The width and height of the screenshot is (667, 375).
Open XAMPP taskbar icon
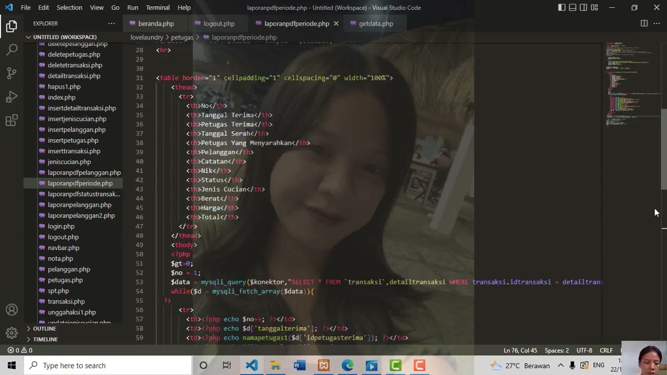[324, 365]
